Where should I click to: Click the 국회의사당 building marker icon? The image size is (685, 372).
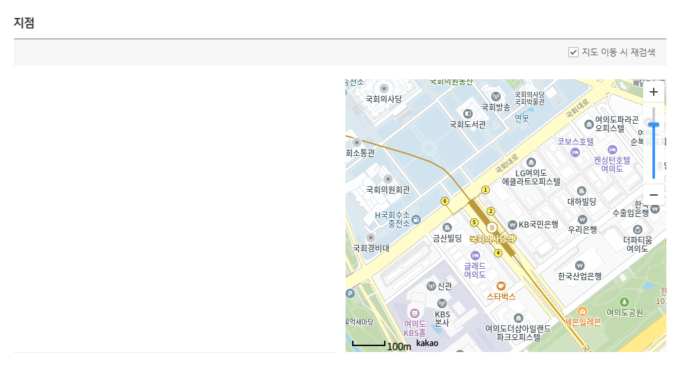coord(384,89)
